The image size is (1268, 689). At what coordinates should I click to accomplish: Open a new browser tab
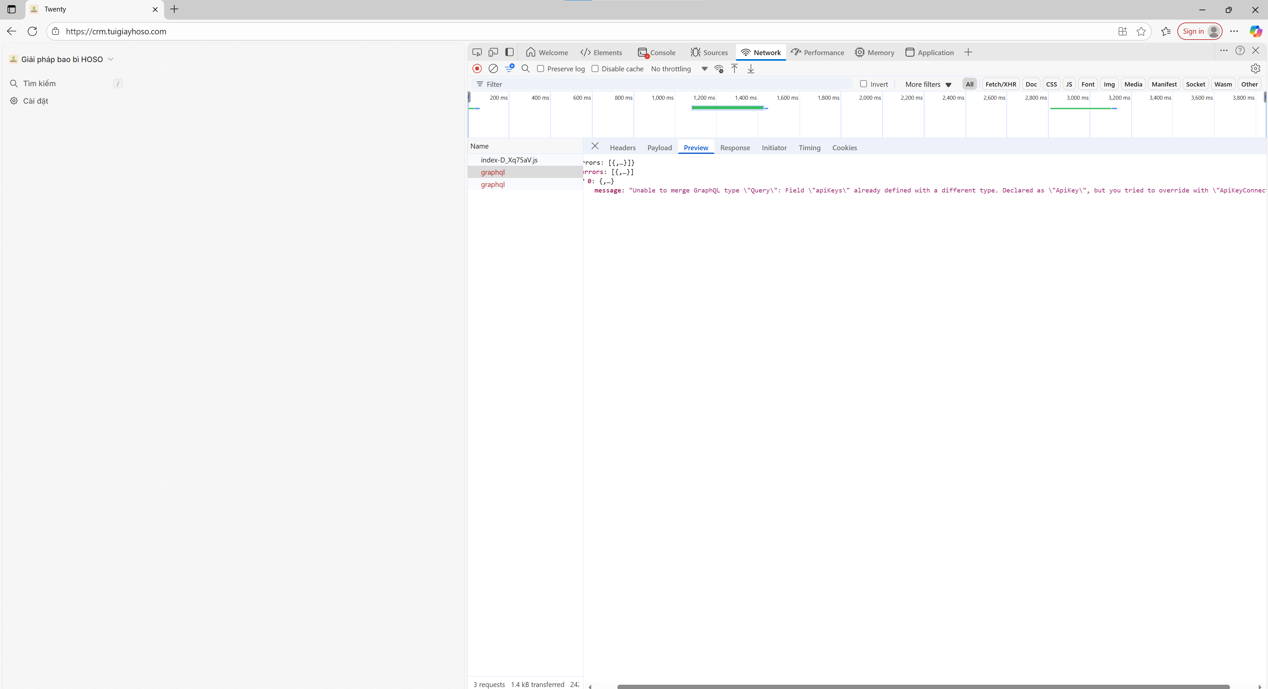coord(174,9)
